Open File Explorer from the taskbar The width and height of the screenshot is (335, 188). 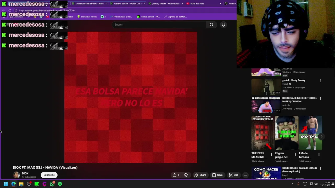[21, 184]
